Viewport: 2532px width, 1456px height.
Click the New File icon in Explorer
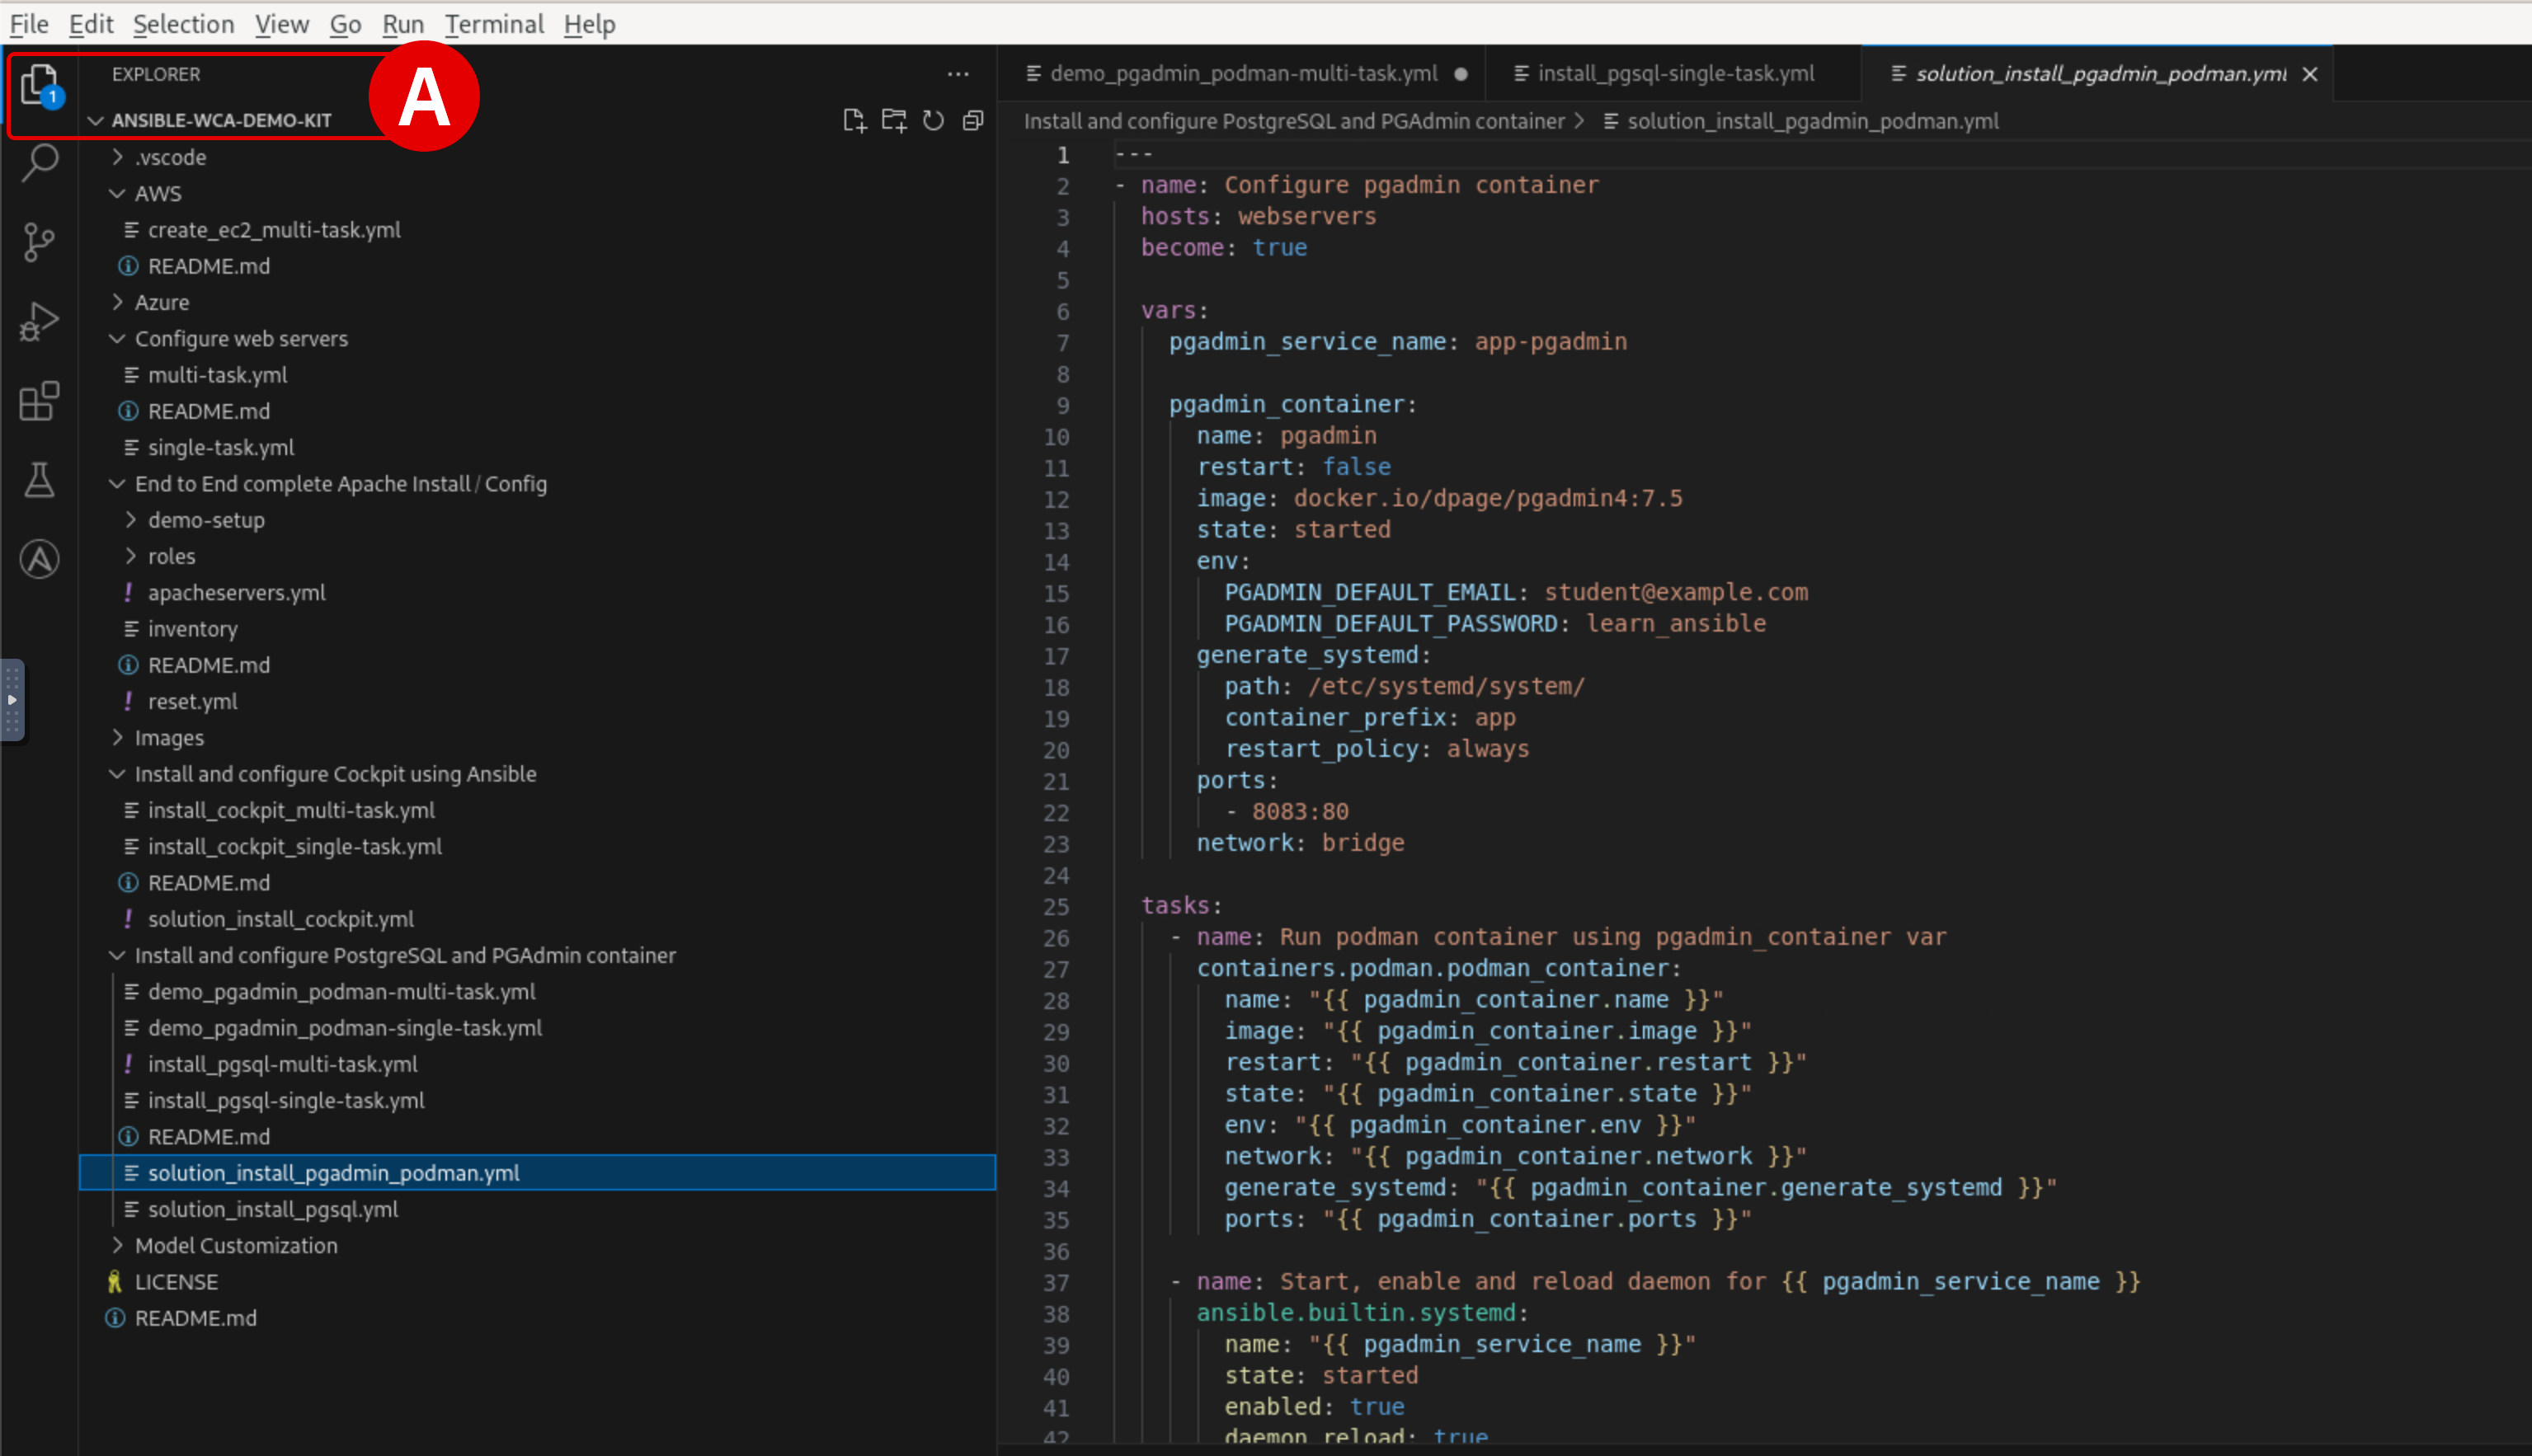tap(854, 121)
